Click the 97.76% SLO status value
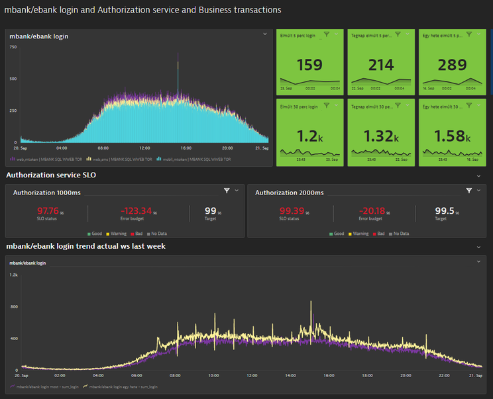 [x=48, y=211]
